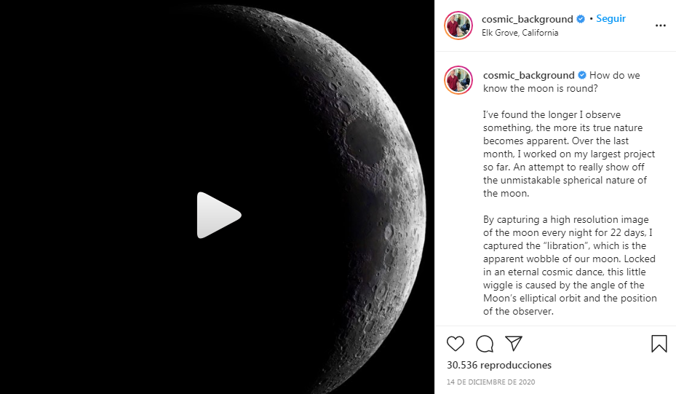
Task: Open cosmic_background username in caption
Action: [528, 75]
